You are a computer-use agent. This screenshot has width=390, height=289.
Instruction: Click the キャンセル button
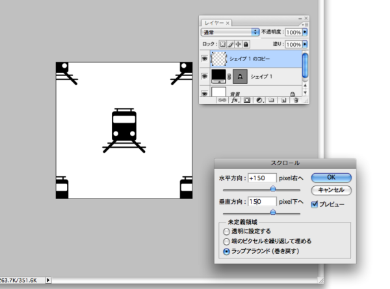[x=331, y=190]
